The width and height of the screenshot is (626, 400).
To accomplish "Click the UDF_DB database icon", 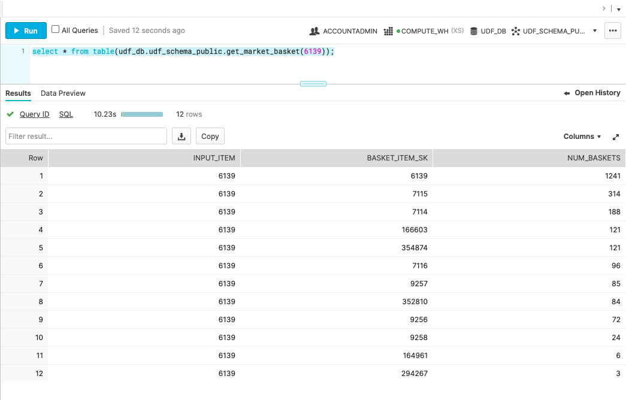I will 474,31.
